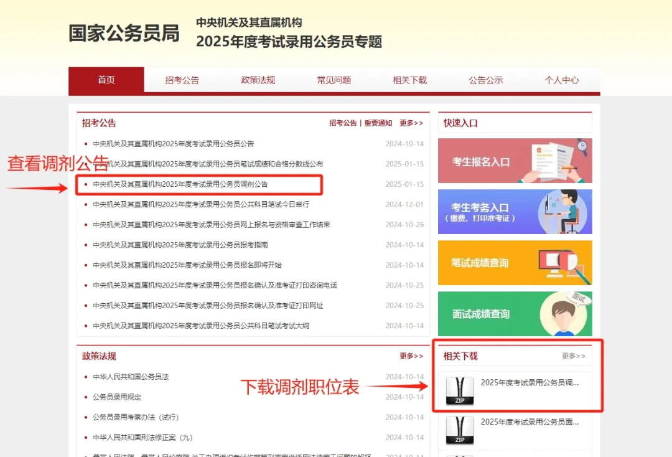Select 首页 navigation tab
The image size is (672, 457).
pos(106,80)
